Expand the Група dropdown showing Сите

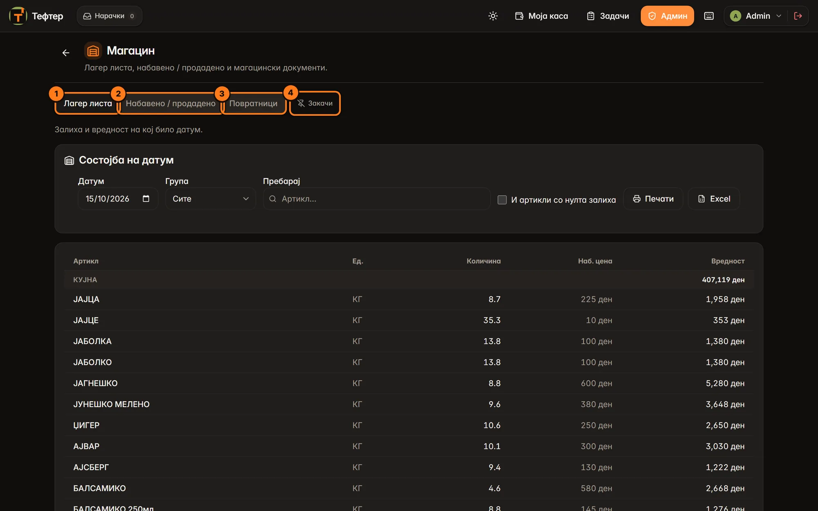point(211,199)
